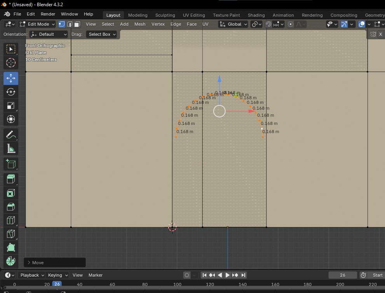The height and width of the screenshot is (293, 385).
Task: Enable face select mode
Action: point(77,24)
